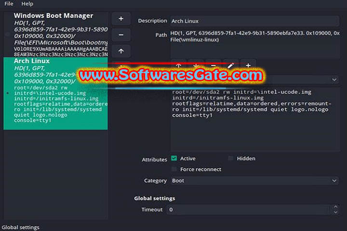Select Arch Linux boot entry

[55, 93]
